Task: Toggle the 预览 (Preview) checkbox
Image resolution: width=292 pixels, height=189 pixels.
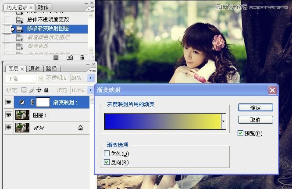Action: coord(240,133)
